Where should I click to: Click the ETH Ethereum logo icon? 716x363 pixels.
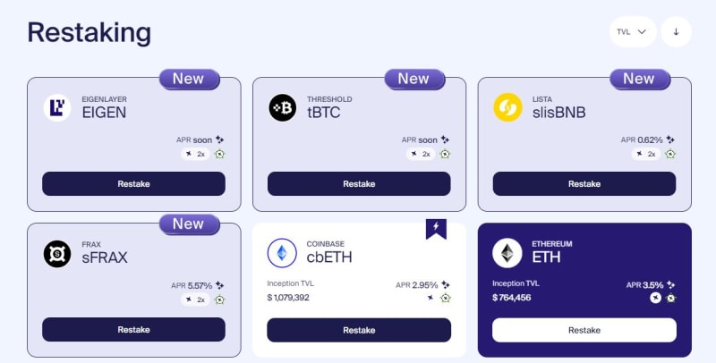tap(507, 253)
